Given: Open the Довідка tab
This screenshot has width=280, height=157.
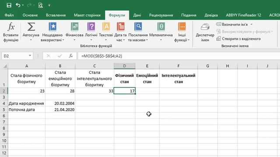Looking at the screenshot, I should coord(211,15).
